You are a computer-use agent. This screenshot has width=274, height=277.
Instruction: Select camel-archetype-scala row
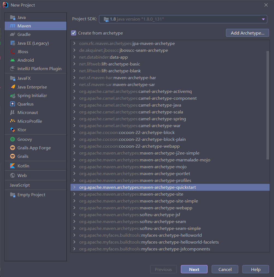170,112
